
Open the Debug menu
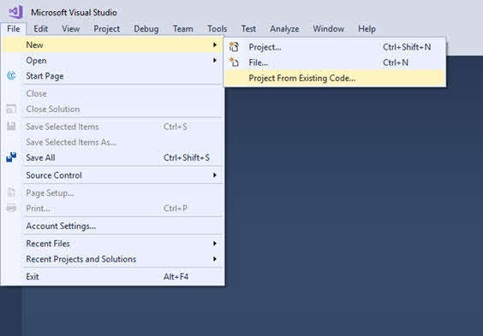coord(146,28)
